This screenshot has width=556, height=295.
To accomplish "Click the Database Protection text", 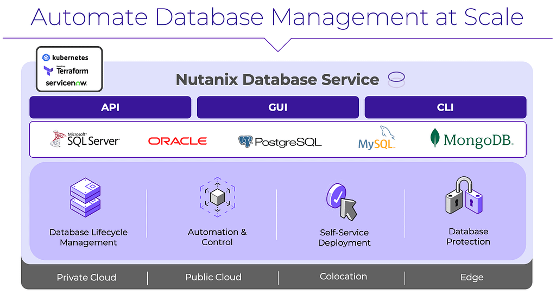I will [x=468, y=236].
